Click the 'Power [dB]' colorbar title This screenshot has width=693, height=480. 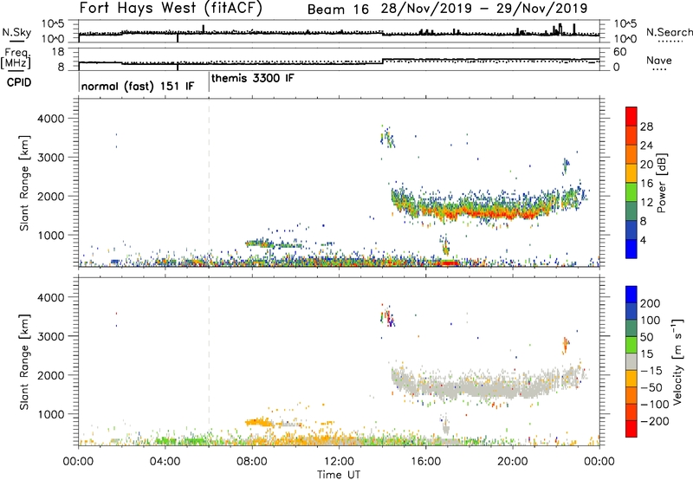point(661,183)
